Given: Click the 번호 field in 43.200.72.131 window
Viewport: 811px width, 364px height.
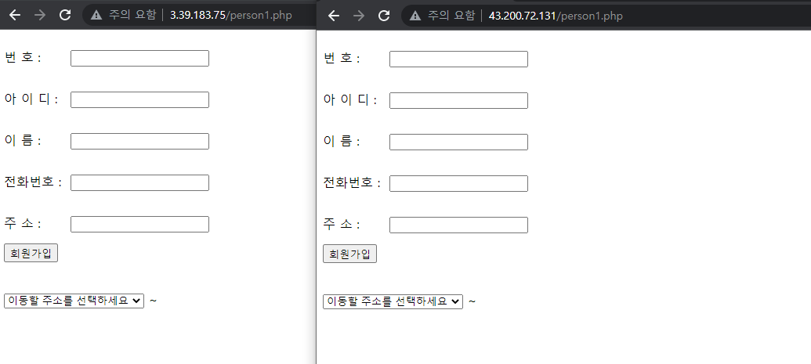Looking at the screenshot, I should [458, 59].
